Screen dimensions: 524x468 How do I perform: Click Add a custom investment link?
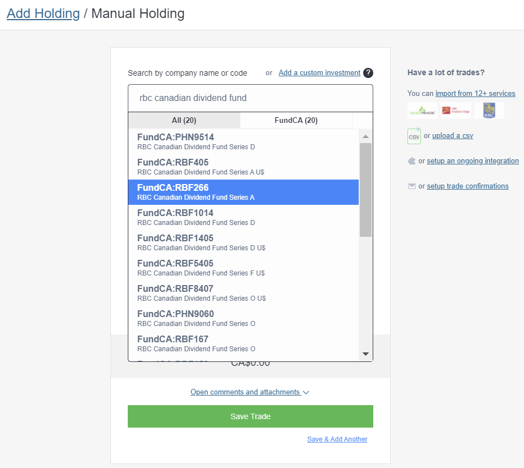click(x=319, y=72)
